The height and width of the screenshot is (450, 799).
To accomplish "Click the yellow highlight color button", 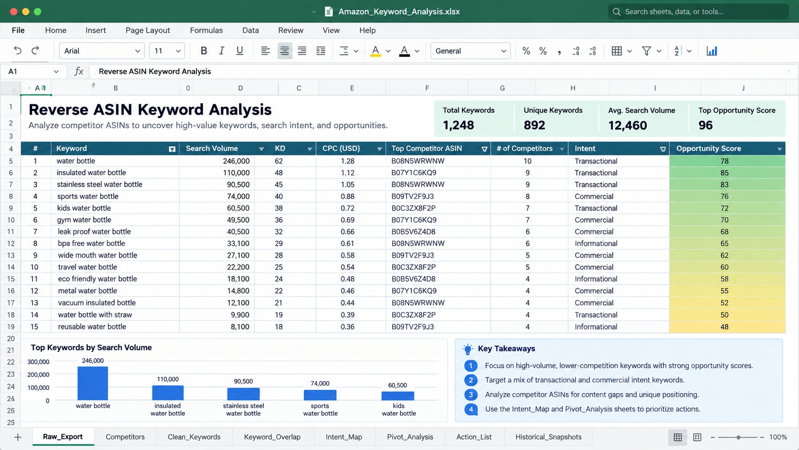I will coord(376,51).
